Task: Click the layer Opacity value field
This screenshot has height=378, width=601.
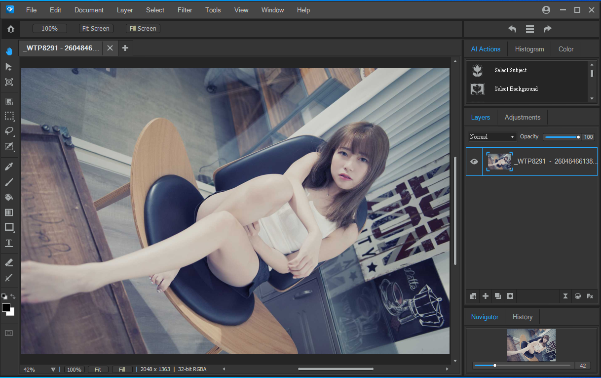Action: point(588,137)
